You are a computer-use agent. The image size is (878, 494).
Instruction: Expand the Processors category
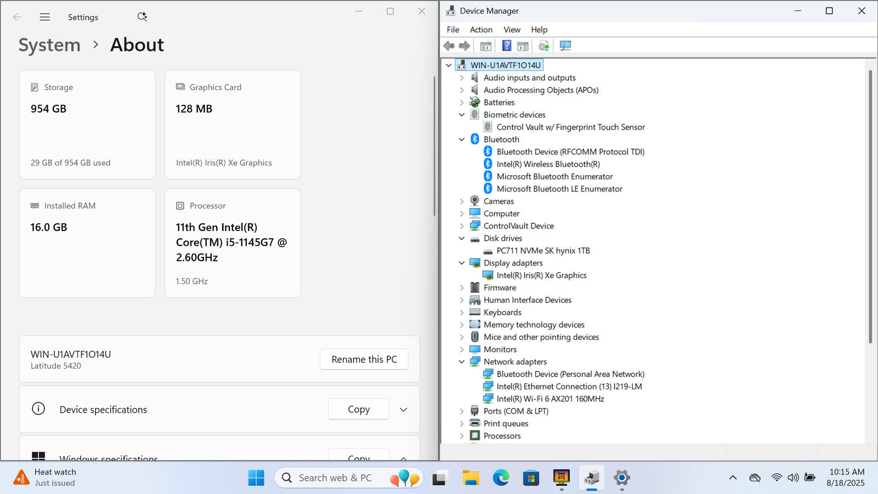[x=461, y=436]
